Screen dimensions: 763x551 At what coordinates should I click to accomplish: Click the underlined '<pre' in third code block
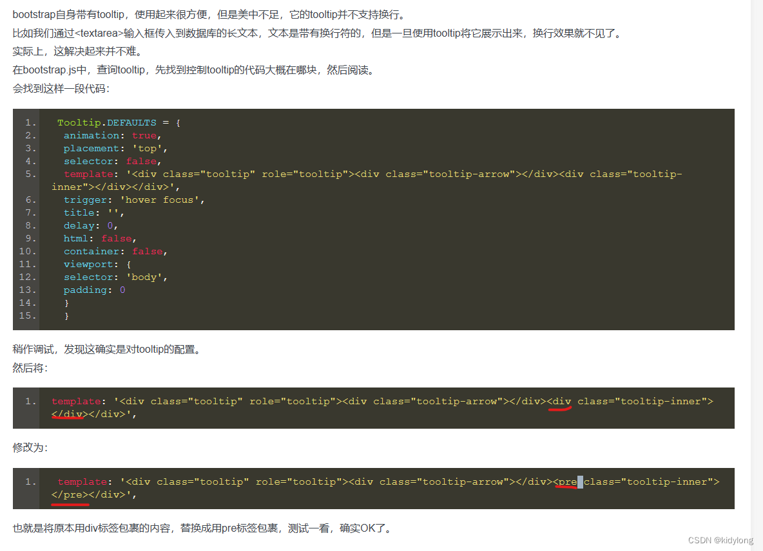(x=565, y=482)
